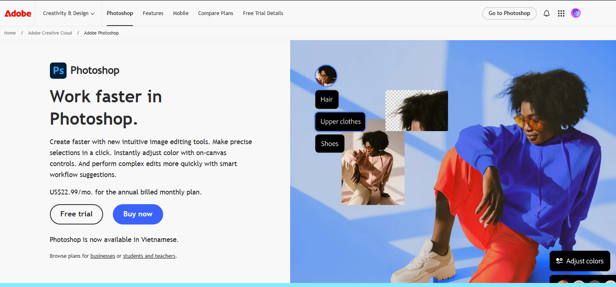Click the pink sweater photo thumbnail
The width and height of the screenshot is (616, 287).
pyautogui.click(x=373, y=168)
